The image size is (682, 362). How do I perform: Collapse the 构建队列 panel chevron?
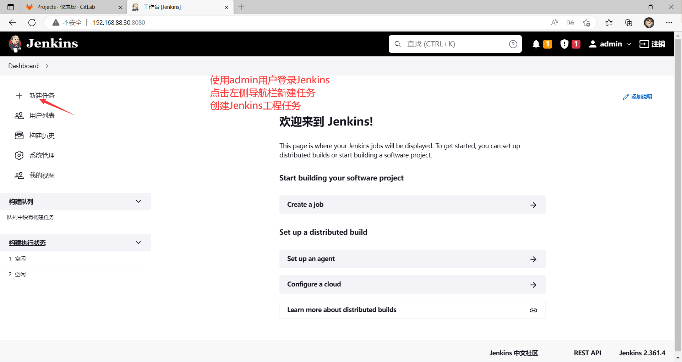coord(138,201)
